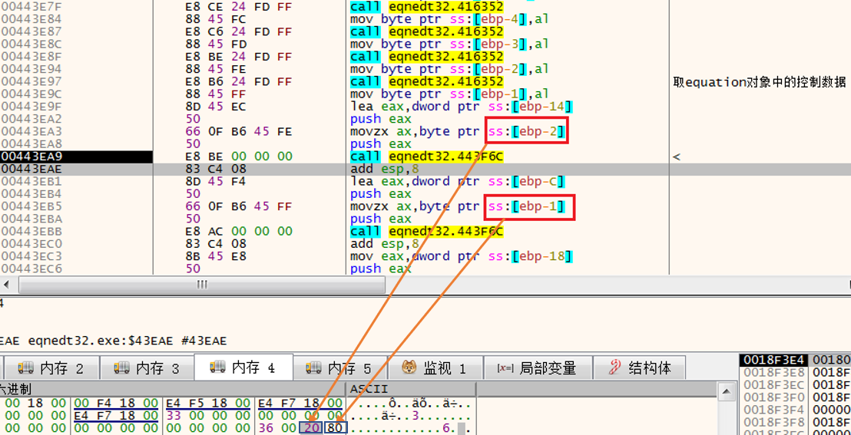851x435 pixels.
Task: Click the info line eqnedt32.exe:$43EAE
Action: tap(113, 341)
